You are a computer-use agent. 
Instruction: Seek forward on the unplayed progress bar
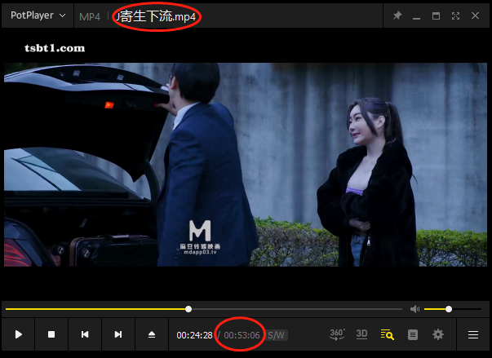click(x=297, y=309)
